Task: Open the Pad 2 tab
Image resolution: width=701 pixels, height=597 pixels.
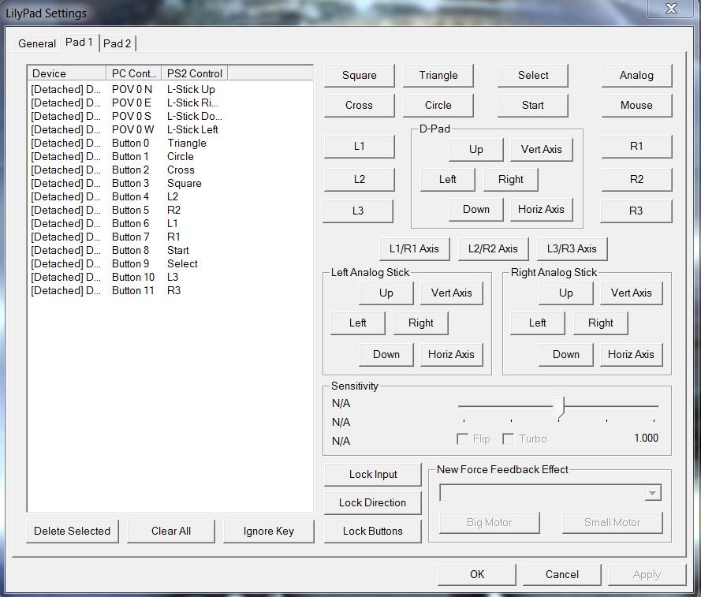Action: pos(117,43)
